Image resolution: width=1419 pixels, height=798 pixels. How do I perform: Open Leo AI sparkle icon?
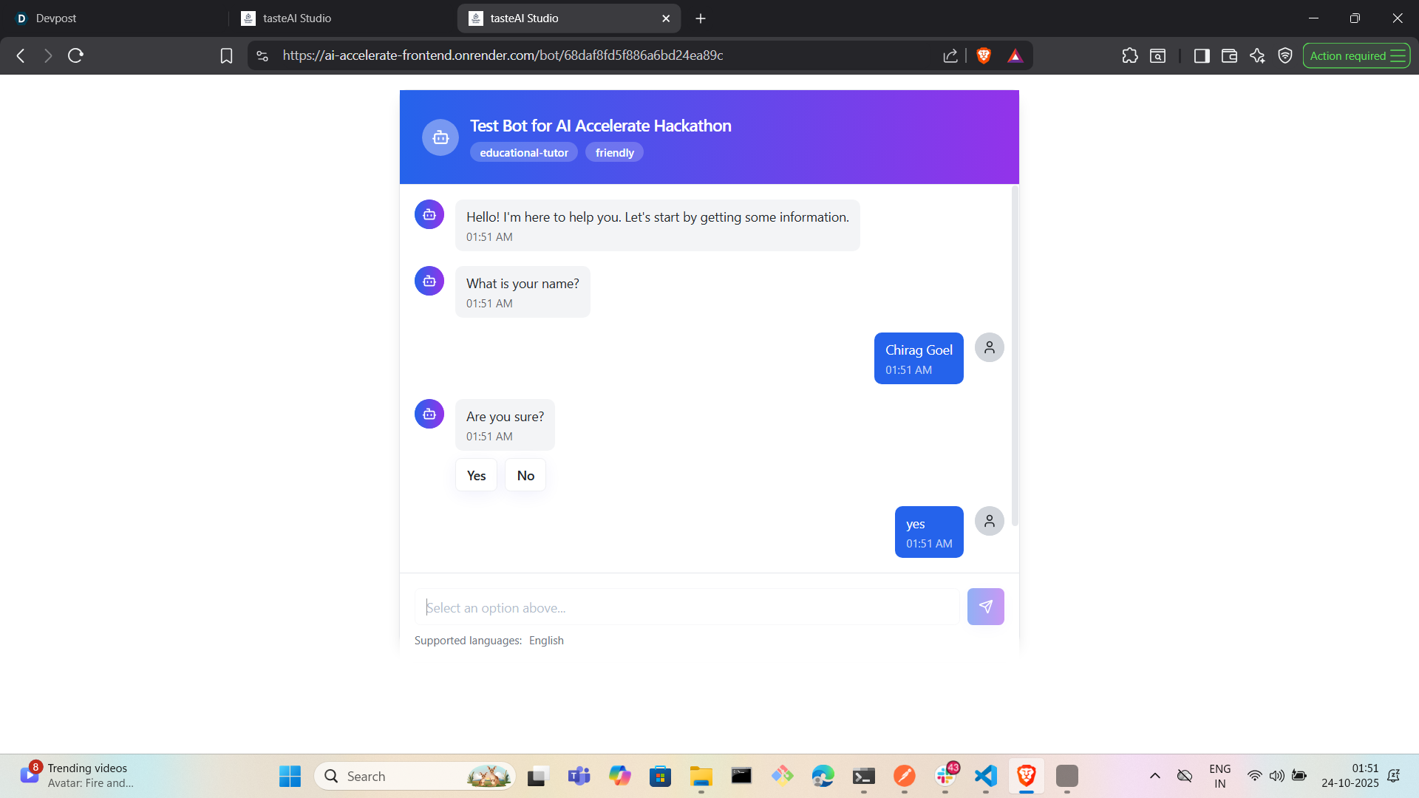pos(1257,55)
